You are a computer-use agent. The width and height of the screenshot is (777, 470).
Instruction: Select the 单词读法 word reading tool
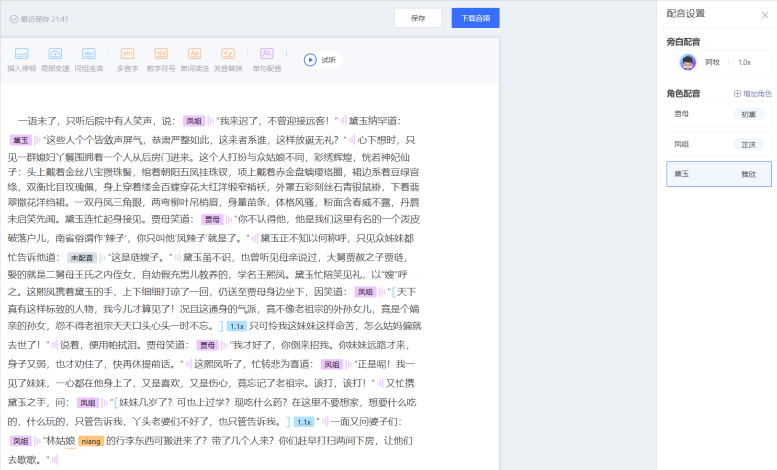pyautogui.click(x=194, y=59)
